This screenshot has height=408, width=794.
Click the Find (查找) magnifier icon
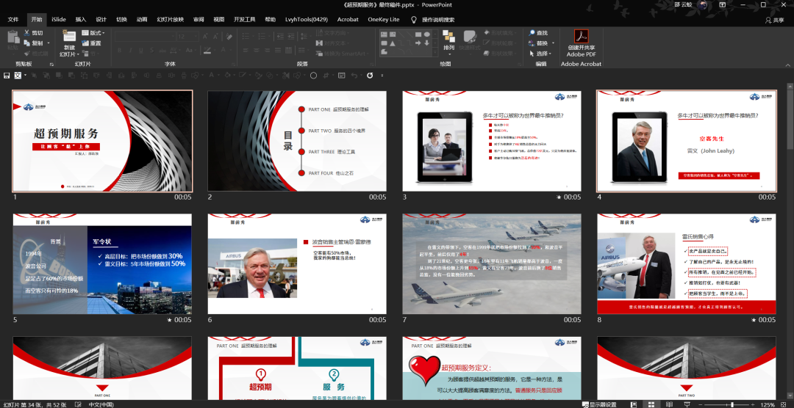(532, 33)
